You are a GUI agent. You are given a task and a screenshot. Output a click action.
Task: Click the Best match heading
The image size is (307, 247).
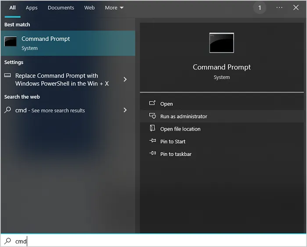(x=17, y=24)
